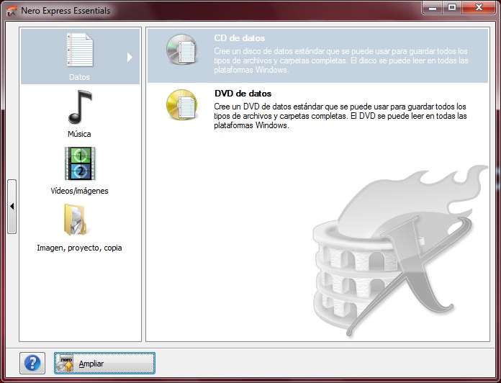
Task: Click the Música label
Action: coord(79,134)
